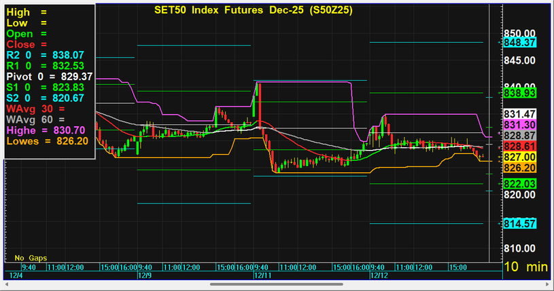Click the 12/11 date marker on time axis

pyautogui.click(x=262, y=276)
